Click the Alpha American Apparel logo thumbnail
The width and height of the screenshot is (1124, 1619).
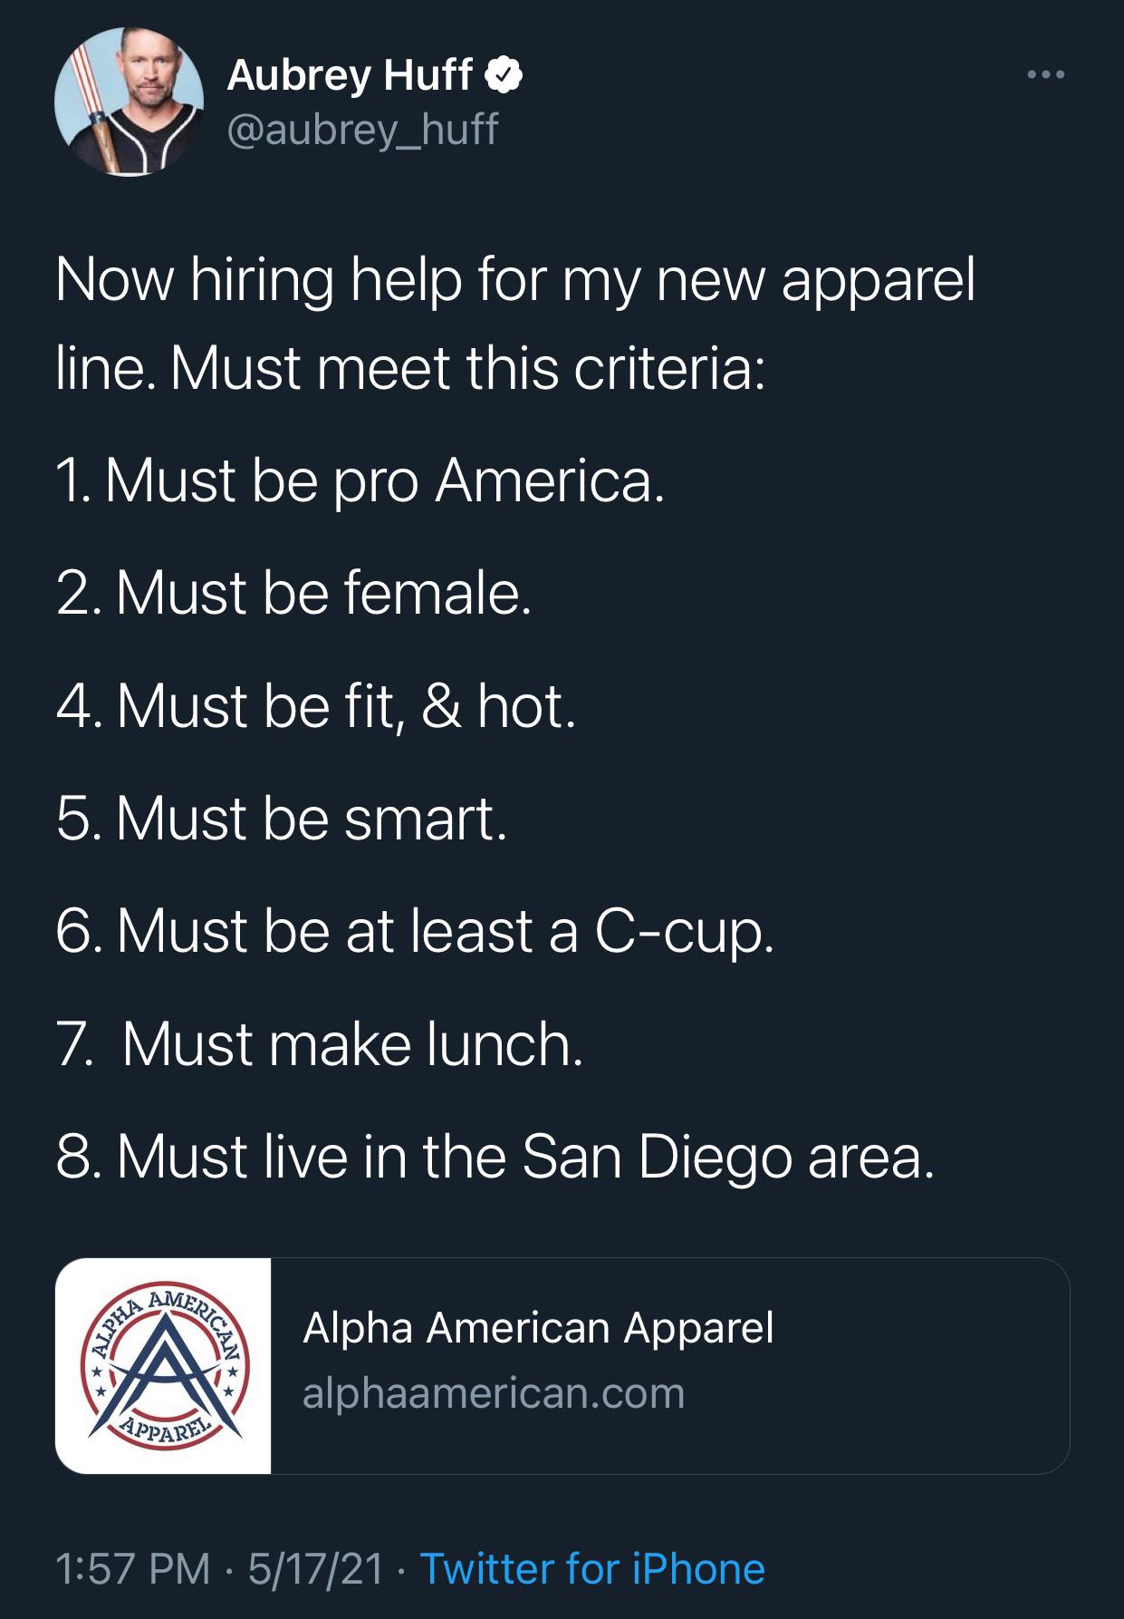point(163,1365)
